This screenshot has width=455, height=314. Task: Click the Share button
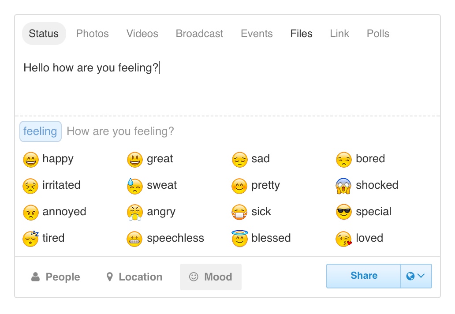coord(364,276)
